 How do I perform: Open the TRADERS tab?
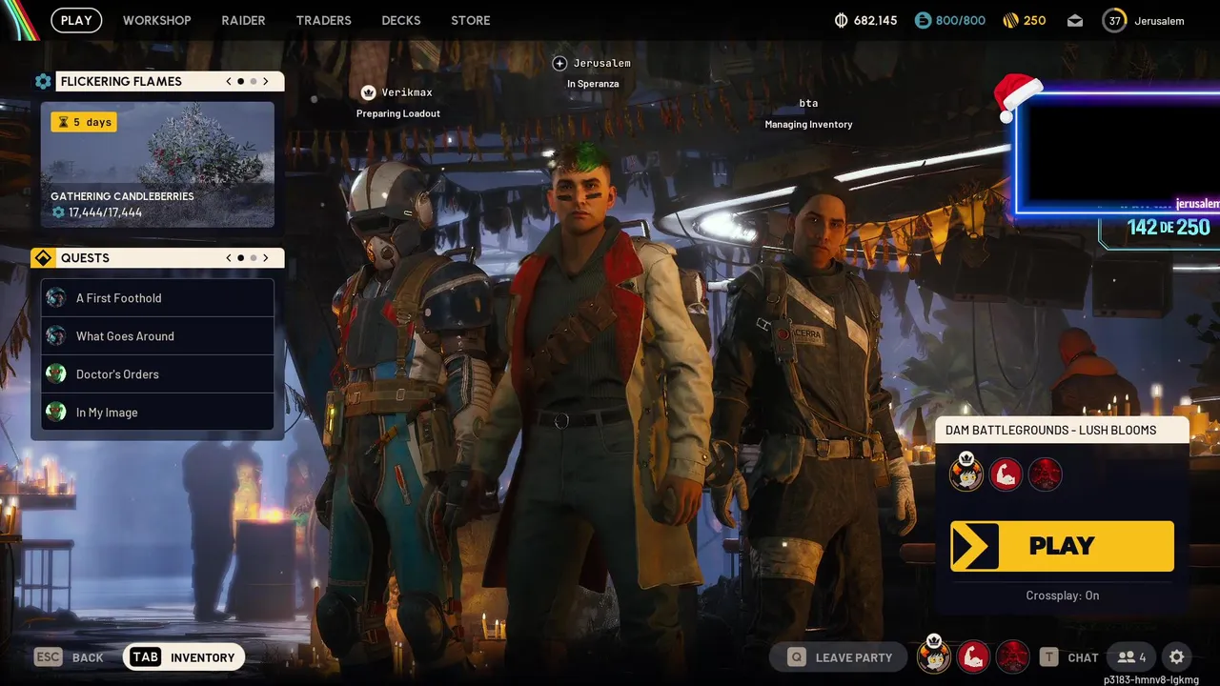pos(323,20)
